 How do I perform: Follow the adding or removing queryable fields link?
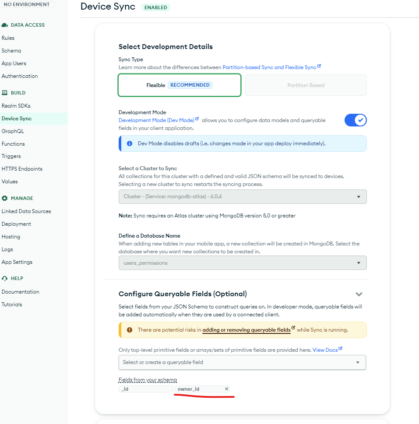246,330
